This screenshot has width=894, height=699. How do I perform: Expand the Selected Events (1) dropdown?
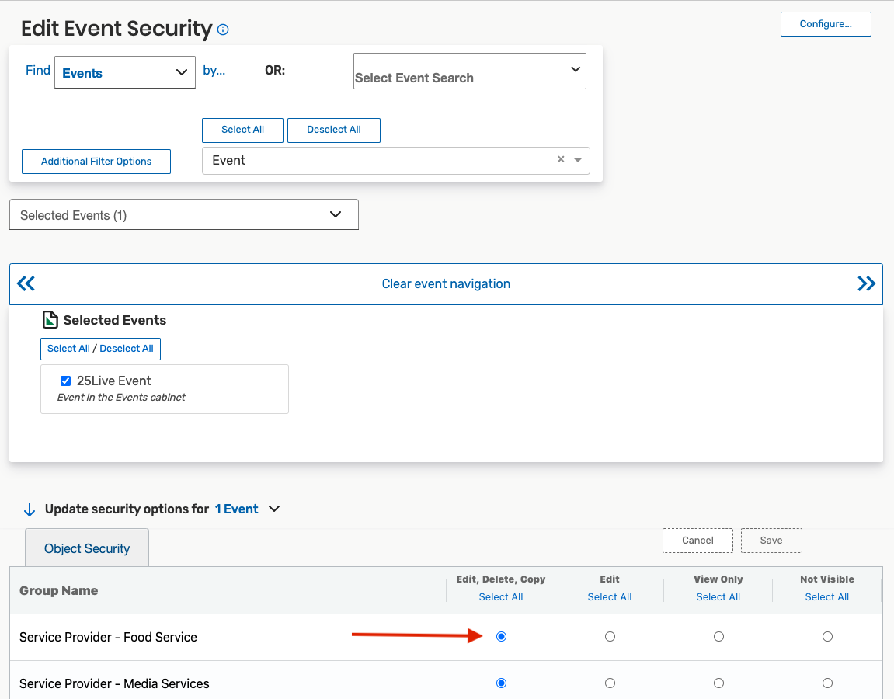(x=184, y=215)
